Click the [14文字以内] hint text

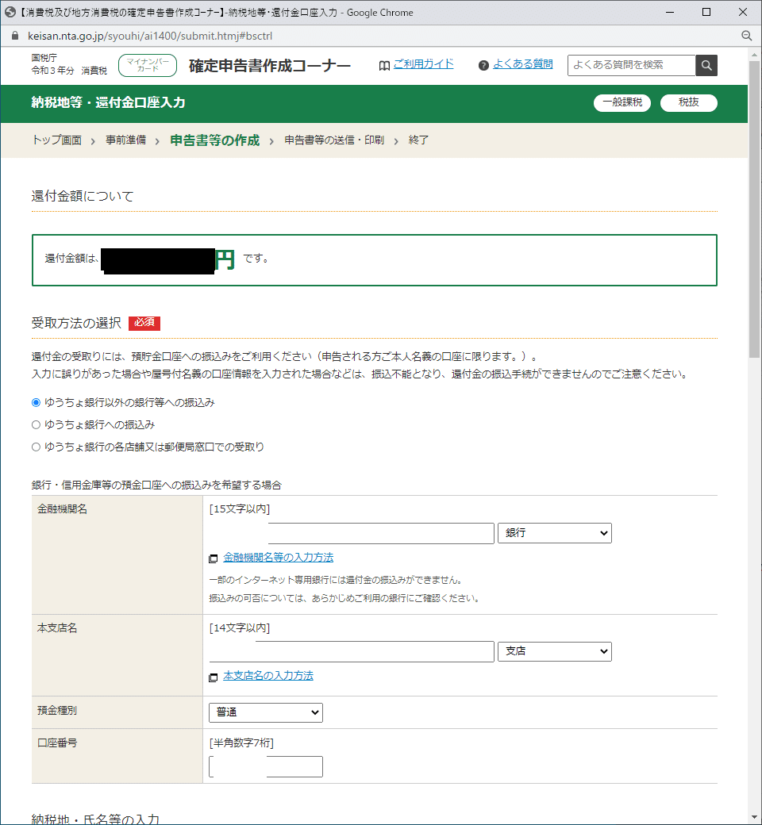240,627
